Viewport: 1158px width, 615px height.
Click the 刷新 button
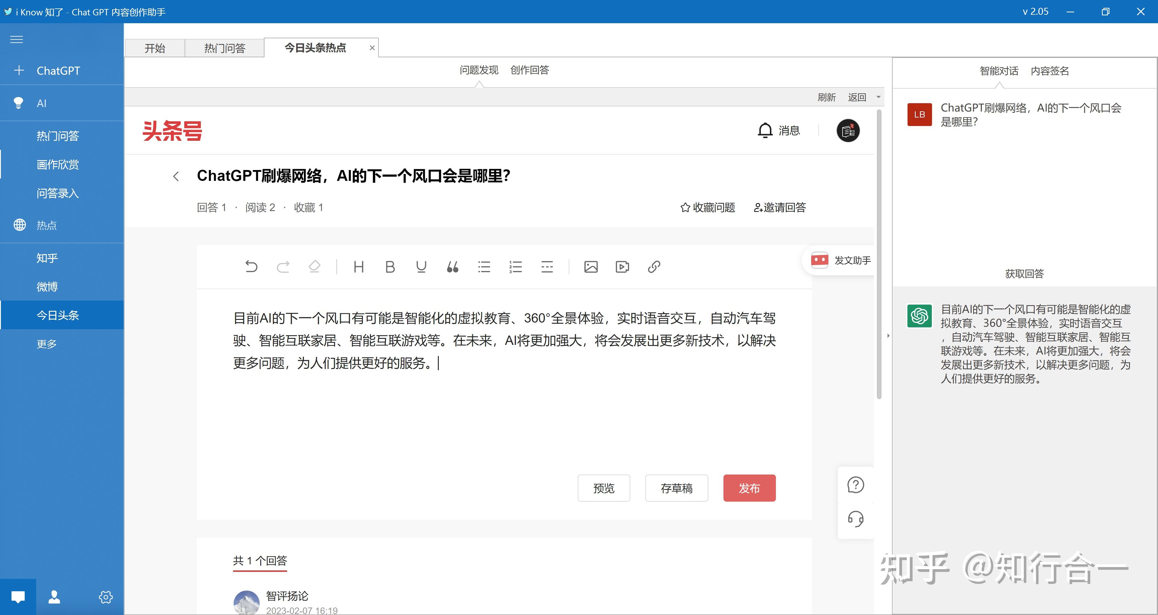[x=826, y=97]
